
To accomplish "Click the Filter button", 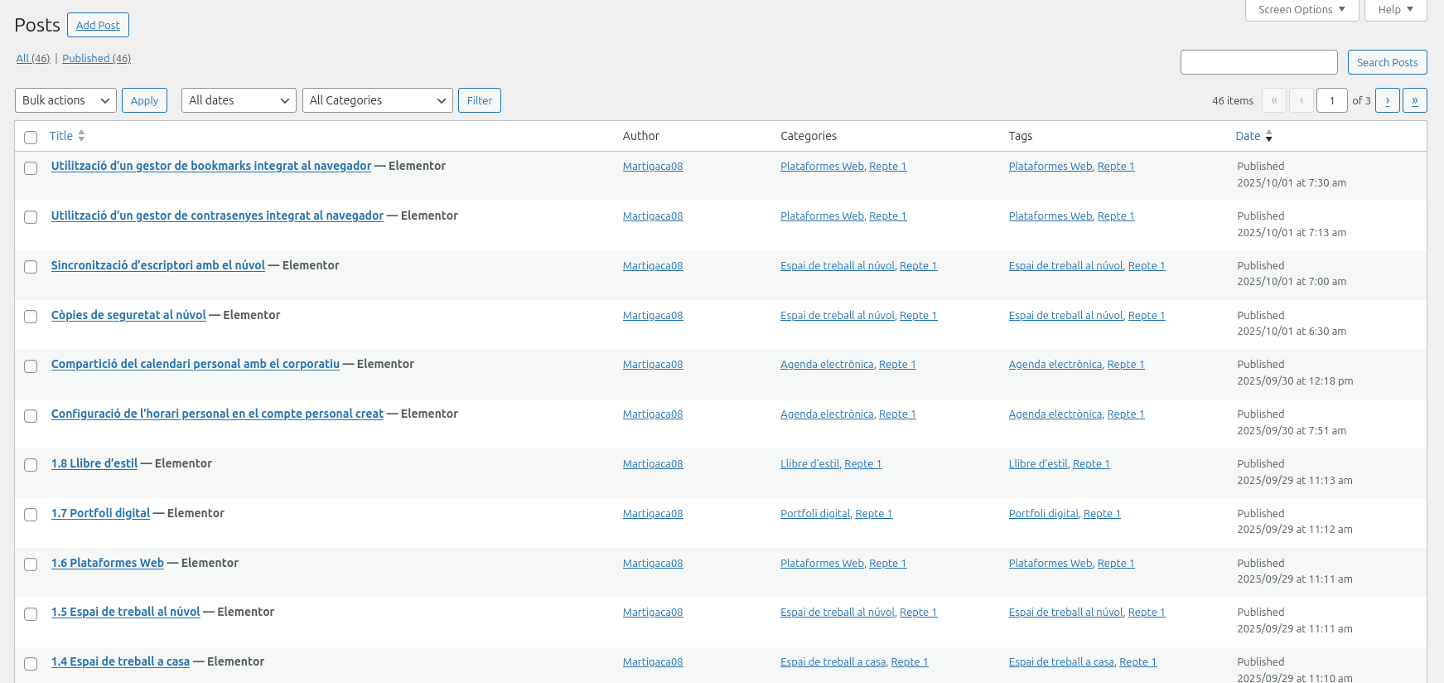I will 479,100.
